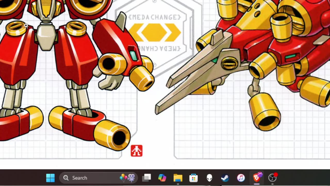
Task: Switch to the Brave browser taskbar icon
Action: pyautogui.click(x=257, y=177)
